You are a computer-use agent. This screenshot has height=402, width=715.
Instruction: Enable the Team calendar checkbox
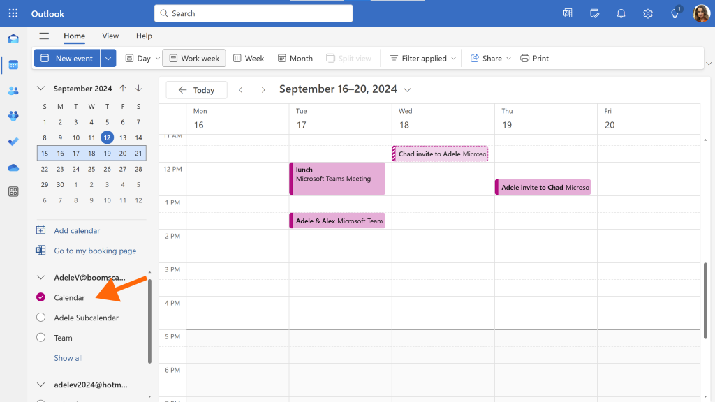(x=41, y=337)
